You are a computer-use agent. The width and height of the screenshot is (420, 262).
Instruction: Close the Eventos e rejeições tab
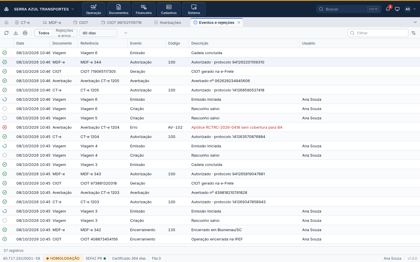click(239, 22)
